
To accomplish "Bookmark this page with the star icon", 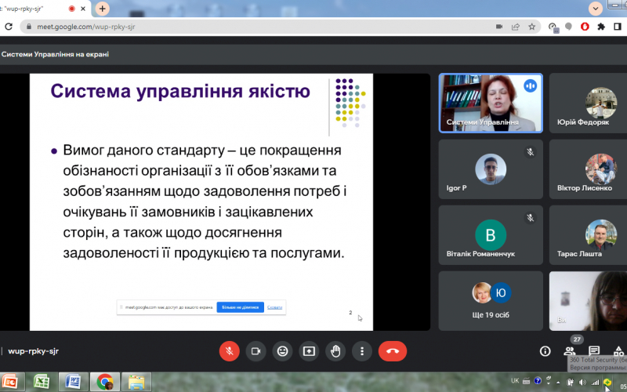I will click(x=532, y=27).
